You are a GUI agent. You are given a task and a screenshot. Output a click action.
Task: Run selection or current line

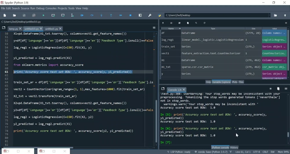72,15
